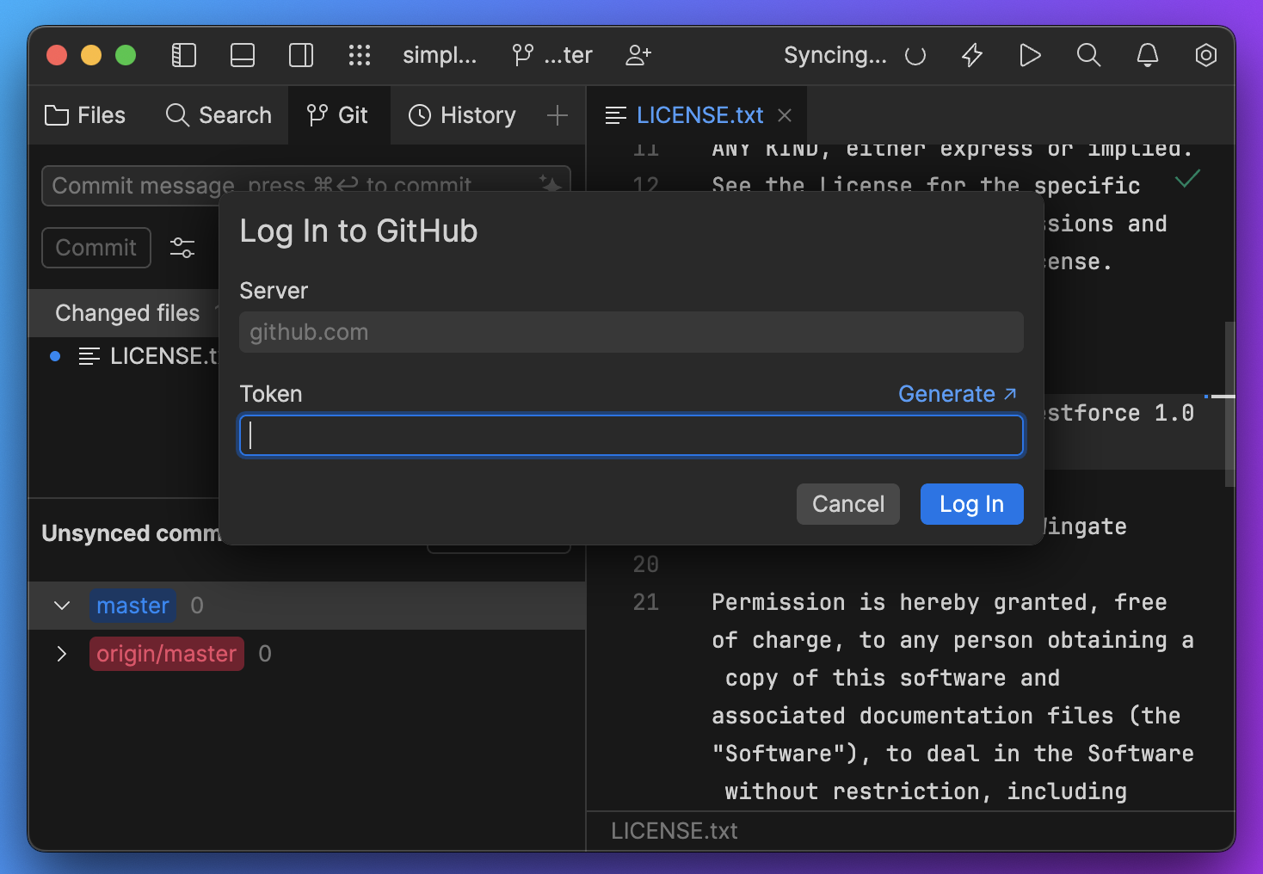Open the branch selector ending in 'ter'
This screenshot has width=1263, height=874.
(552, 55)
